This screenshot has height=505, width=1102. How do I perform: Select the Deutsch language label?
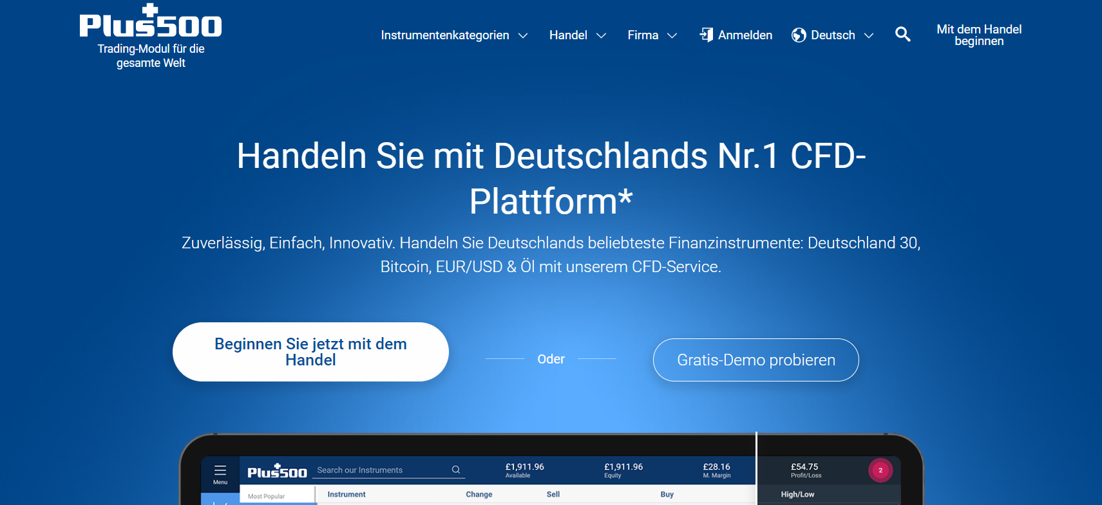(833, 35)
